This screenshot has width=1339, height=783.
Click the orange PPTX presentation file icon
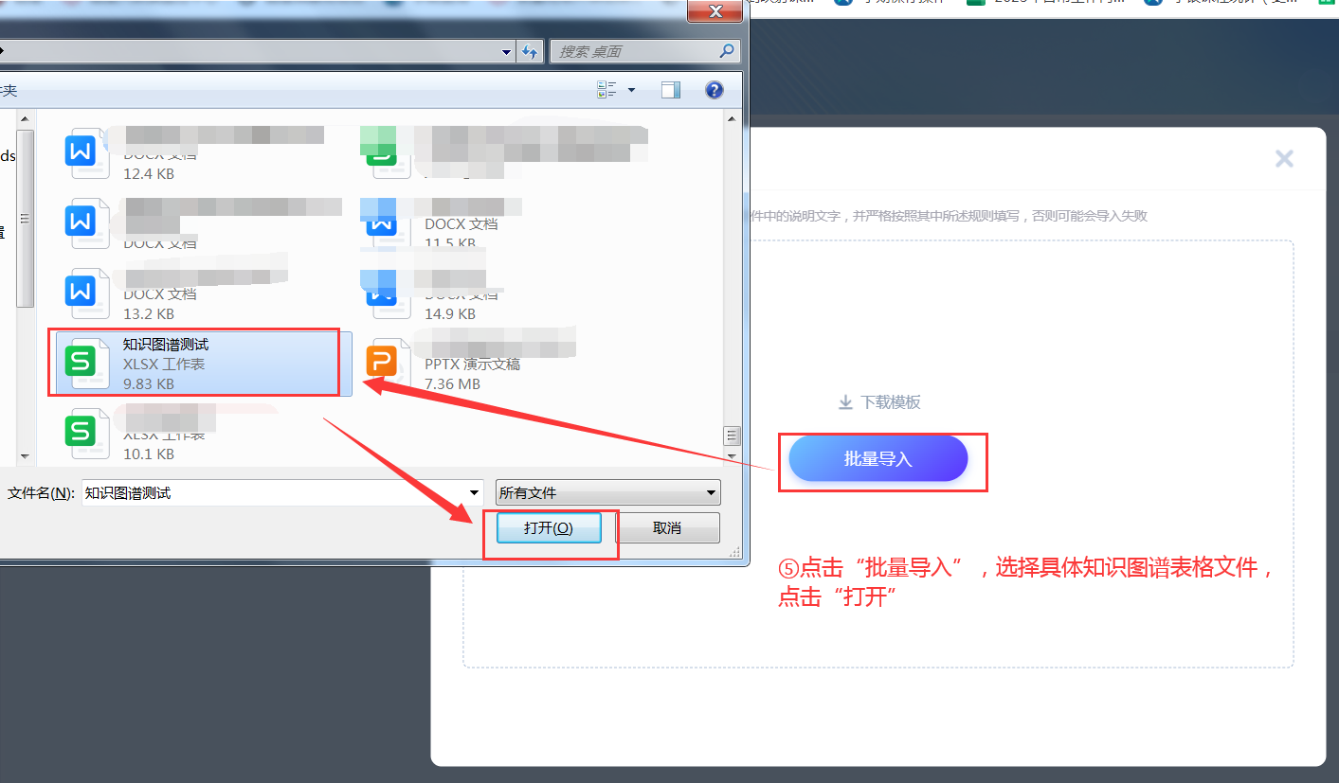[380, 363]
